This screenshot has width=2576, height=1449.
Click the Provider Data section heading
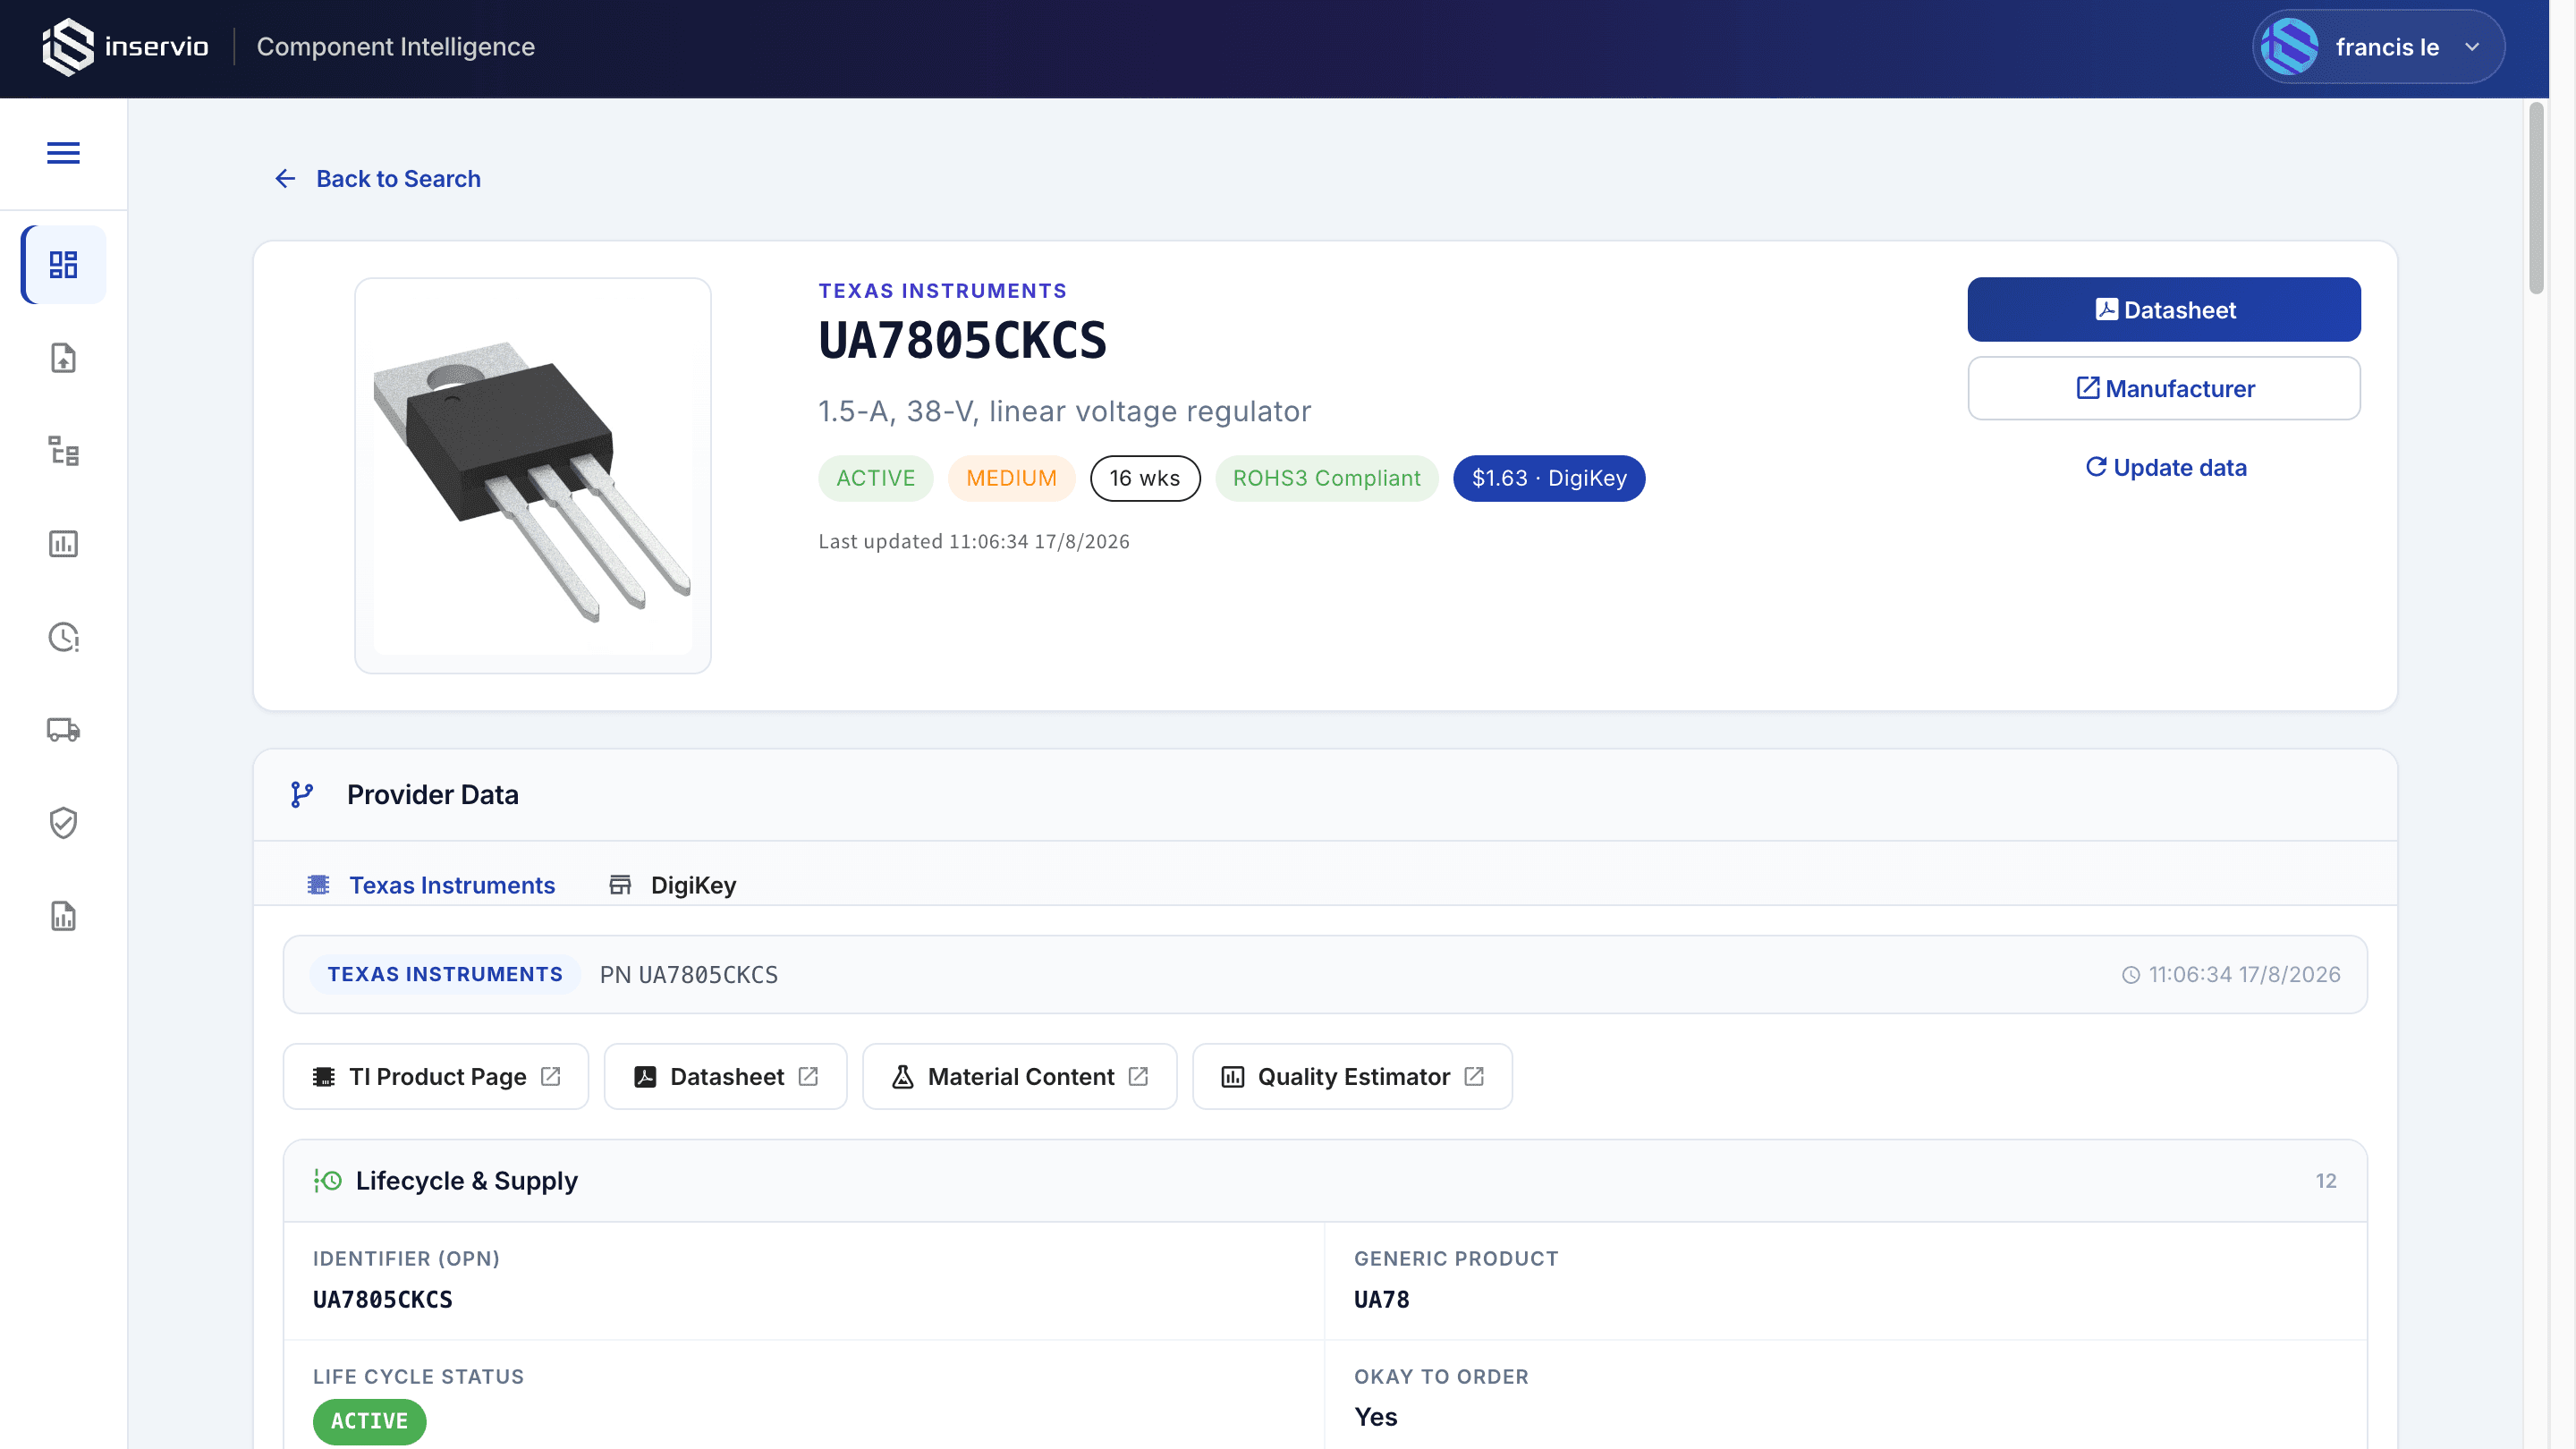click(433, 795)
